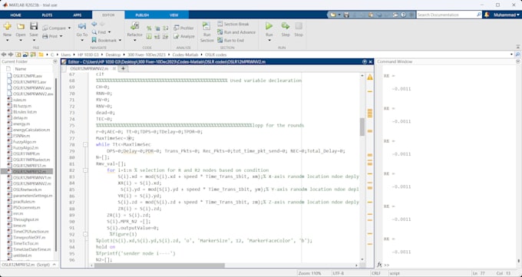The image size is (522, 277).
Task: Switch to the PUBLISH tab
Action: tap(142, 15)
